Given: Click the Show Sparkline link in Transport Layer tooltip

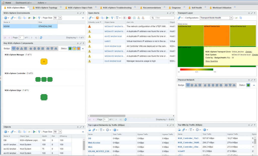Looking at the screenshot, I should [211, 61].
